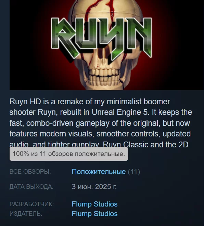
Task: Click the ВСЕ ОБЗОРЫ label
Action: point(30,172)
